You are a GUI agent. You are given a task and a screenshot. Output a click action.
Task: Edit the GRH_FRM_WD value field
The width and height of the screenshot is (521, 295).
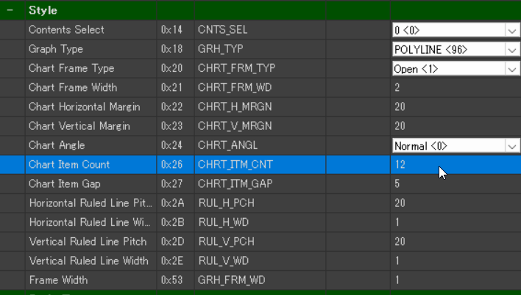pos(455,280)
